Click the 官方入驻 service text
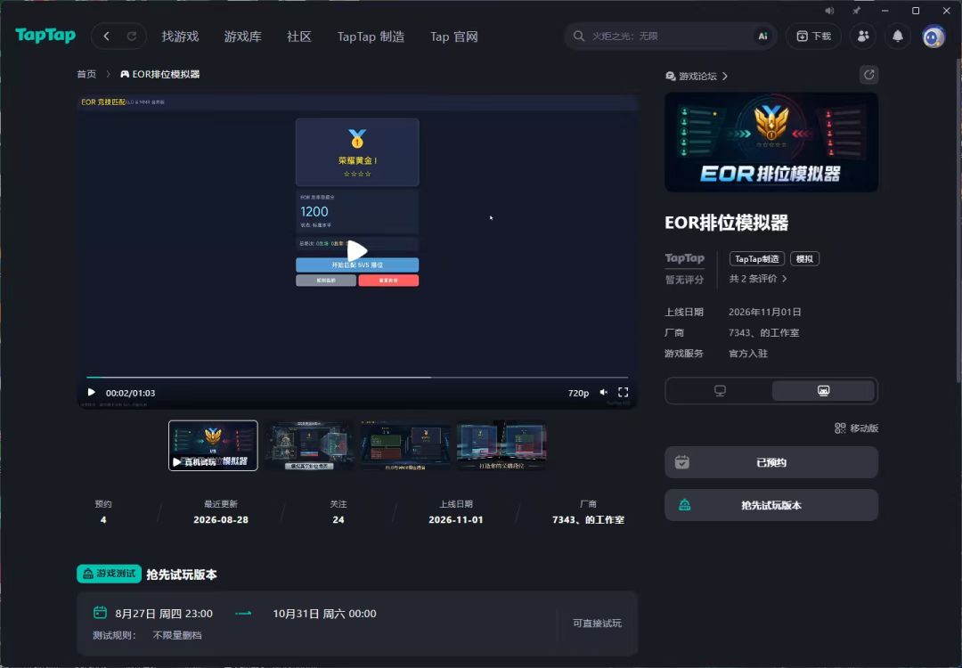The width and height of the screenshot is (962, 668). coord(748,354)
